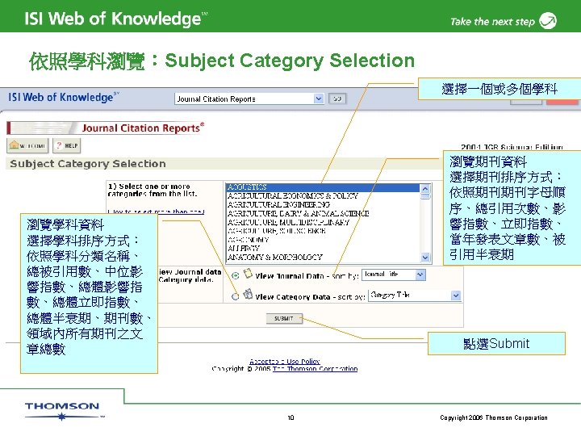
Task: Click the View Category Data icon
Action: click(248, 295)
